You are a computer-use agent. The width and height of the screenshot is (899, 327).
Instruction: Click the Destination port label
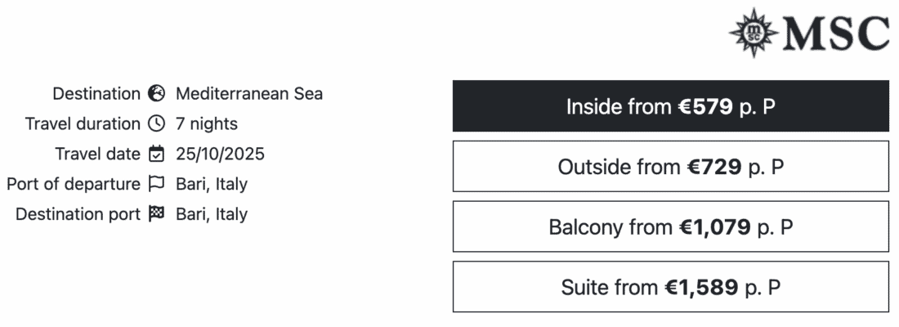[78, 215]
